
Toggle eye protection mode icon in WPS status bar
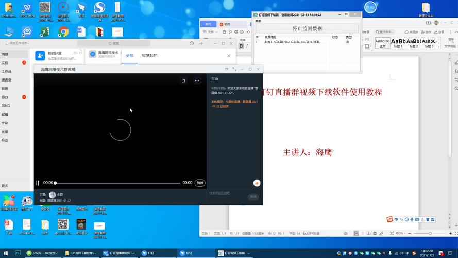[x=346, y=233]
